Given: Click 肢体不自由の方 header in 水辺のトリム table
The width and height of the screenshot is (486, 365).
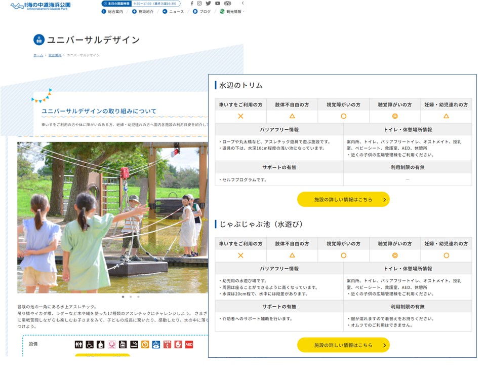Looking at the screenshot, I should [292, 105].
